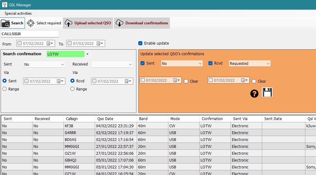
Task: Click QSO date 27/01/2022 22:57:37
Action: click(x=116, y=147)
